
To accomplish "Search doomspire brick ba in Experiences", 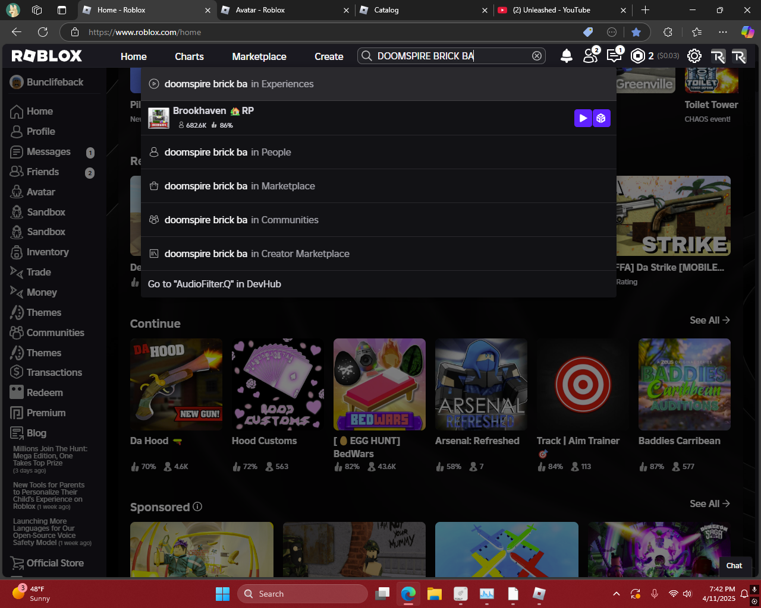I will (379, 84).
